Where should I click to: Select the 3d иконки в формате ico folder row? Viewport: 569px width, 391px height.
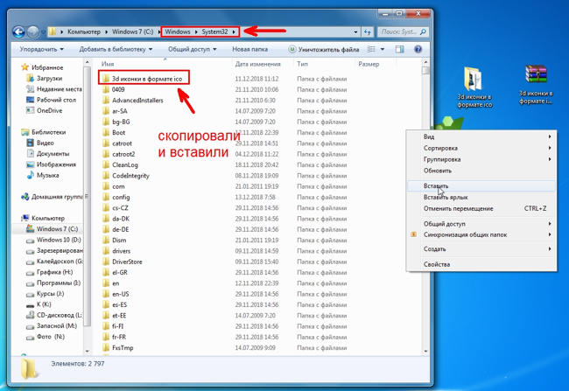click(x=144, y=78)
